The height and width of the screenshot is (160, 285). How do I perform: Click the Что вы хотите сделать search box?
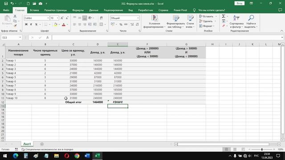click(x=212, y=10)
